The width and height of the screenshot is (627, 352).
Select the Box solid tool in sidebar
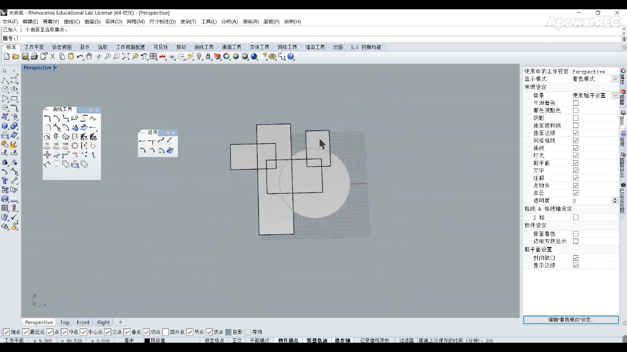tap(5, 126)
